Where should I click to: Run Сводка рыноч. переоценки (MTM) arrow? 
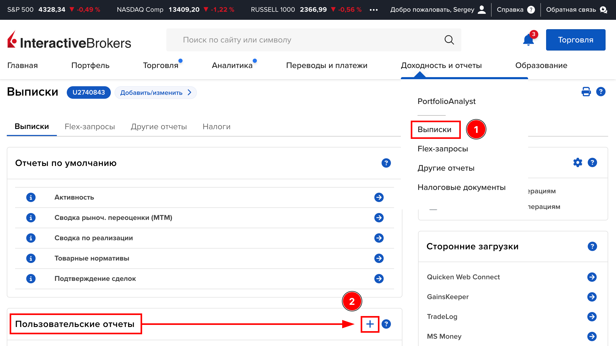pos(379,218)
